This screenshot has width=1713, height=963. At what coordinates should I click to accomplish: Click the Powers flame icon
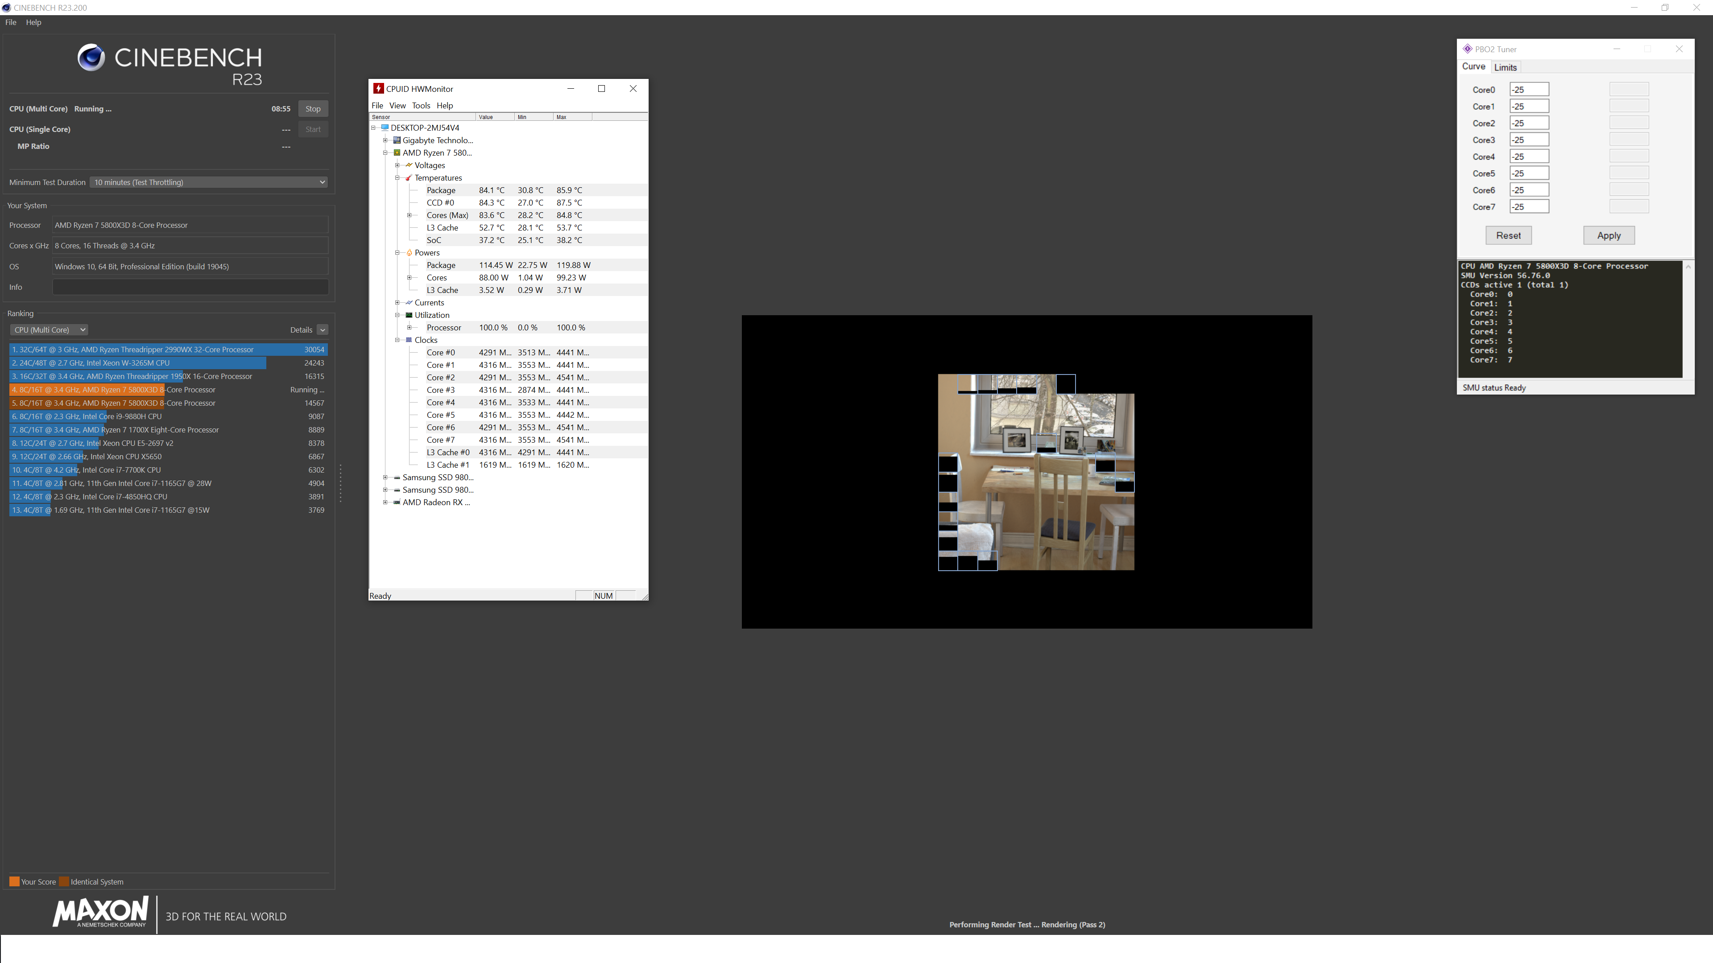pos(408,252)
